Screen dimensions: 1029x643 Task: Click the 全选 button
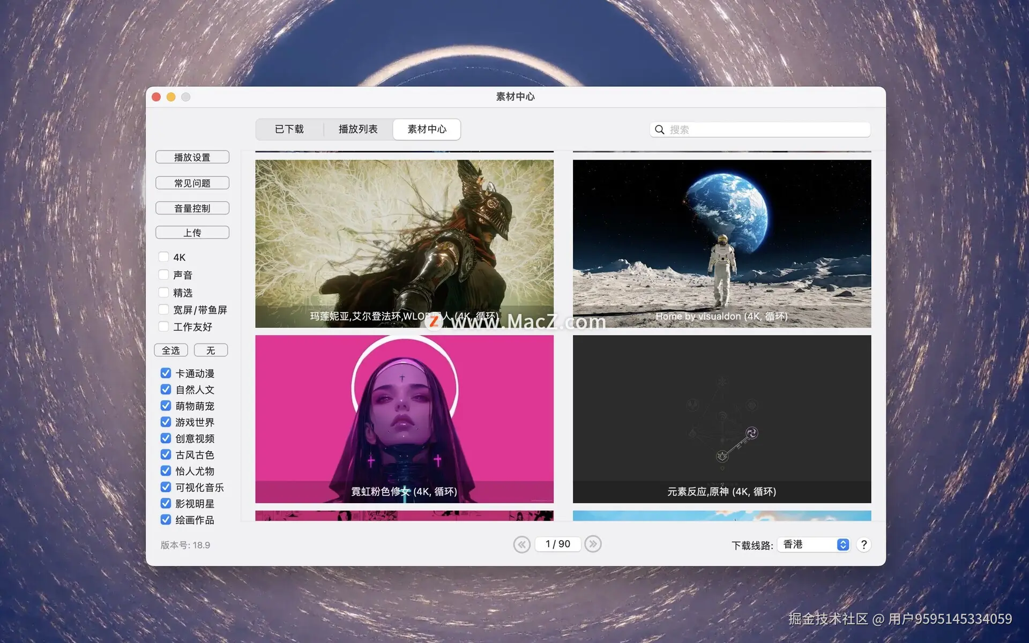pos(171,350)
